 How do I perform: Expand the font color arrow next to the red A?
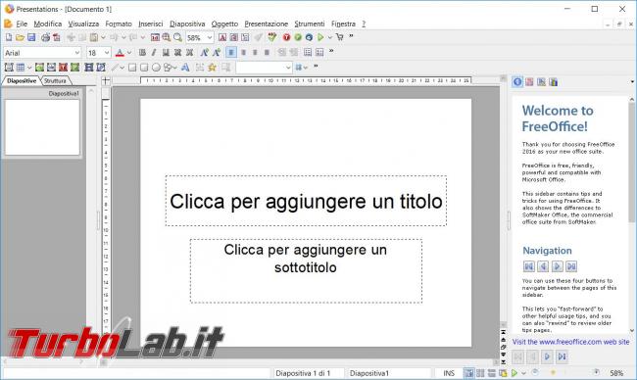[129, 53]
